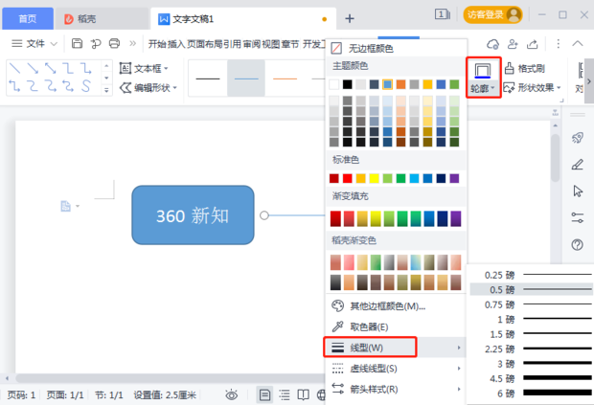Click the add collaborator person icon
The height and width of the screenshot is (405, 594).
[513, 44]
